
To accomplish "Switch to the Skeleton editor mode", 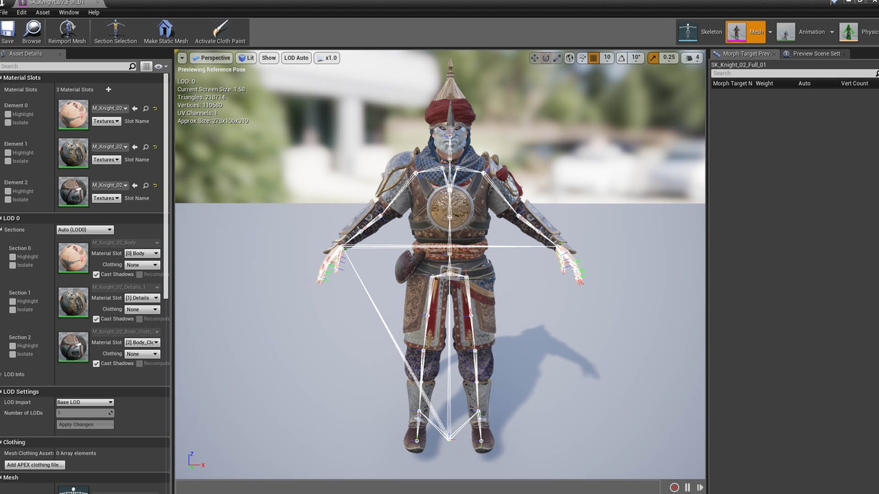I will click(x=702, y=32).
